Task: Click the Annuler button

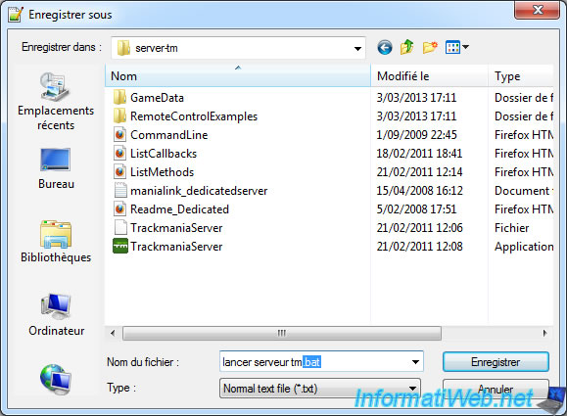Action: [496, 389]
